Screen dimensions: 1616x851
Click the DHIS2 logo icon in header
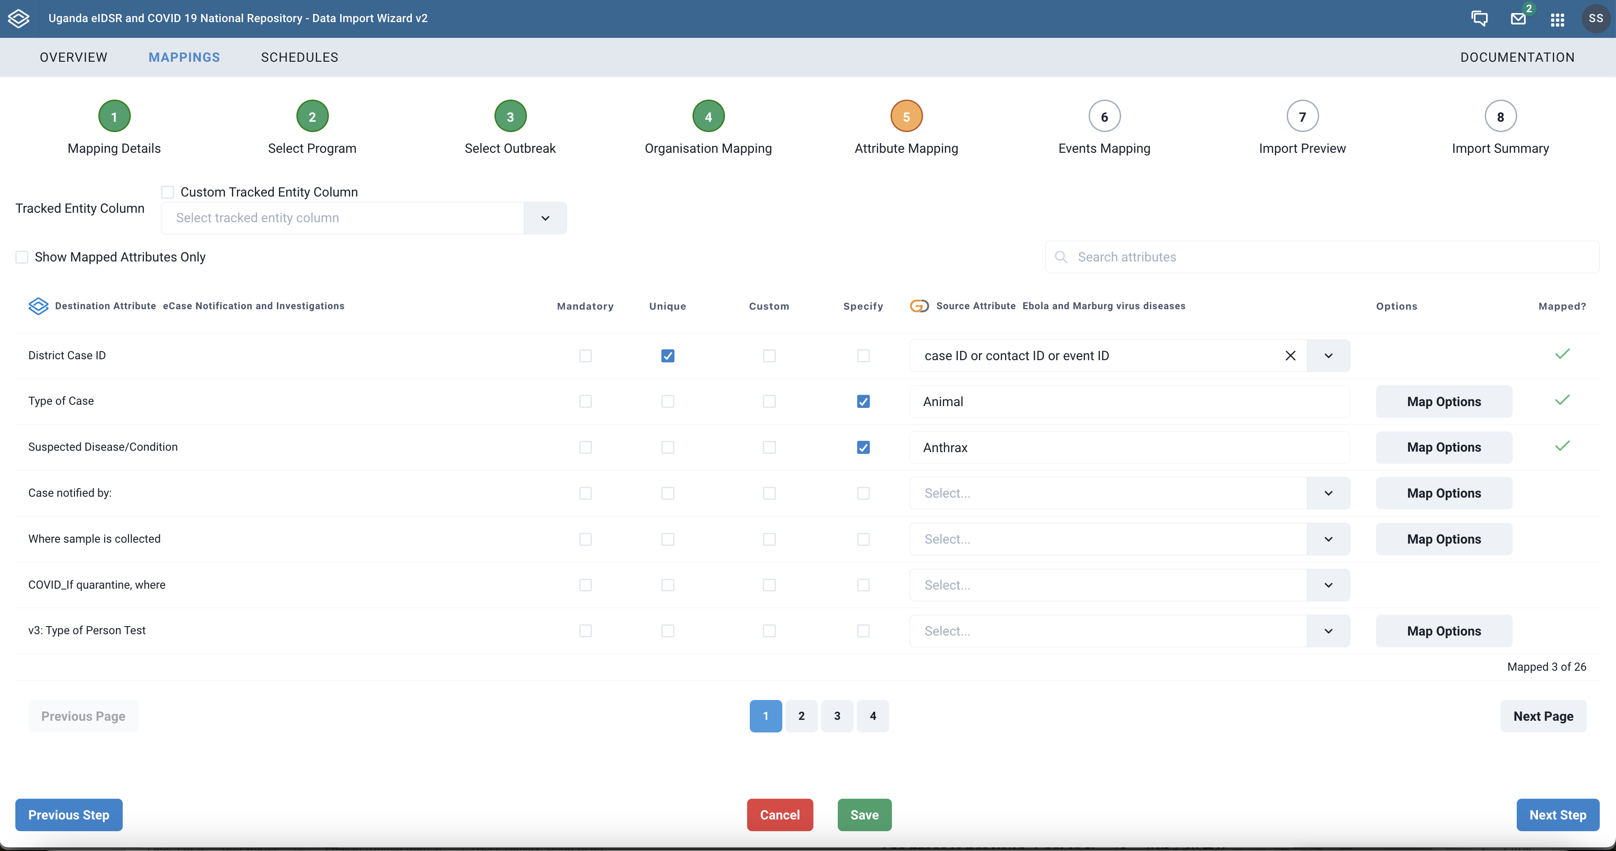coord(19,18)
